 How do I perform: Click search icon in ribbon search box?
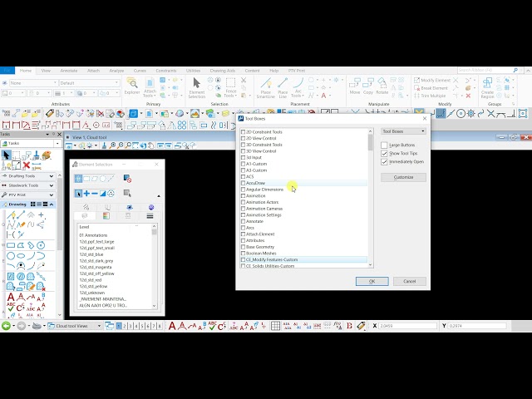pyautogui.click(x=515, y=70)
